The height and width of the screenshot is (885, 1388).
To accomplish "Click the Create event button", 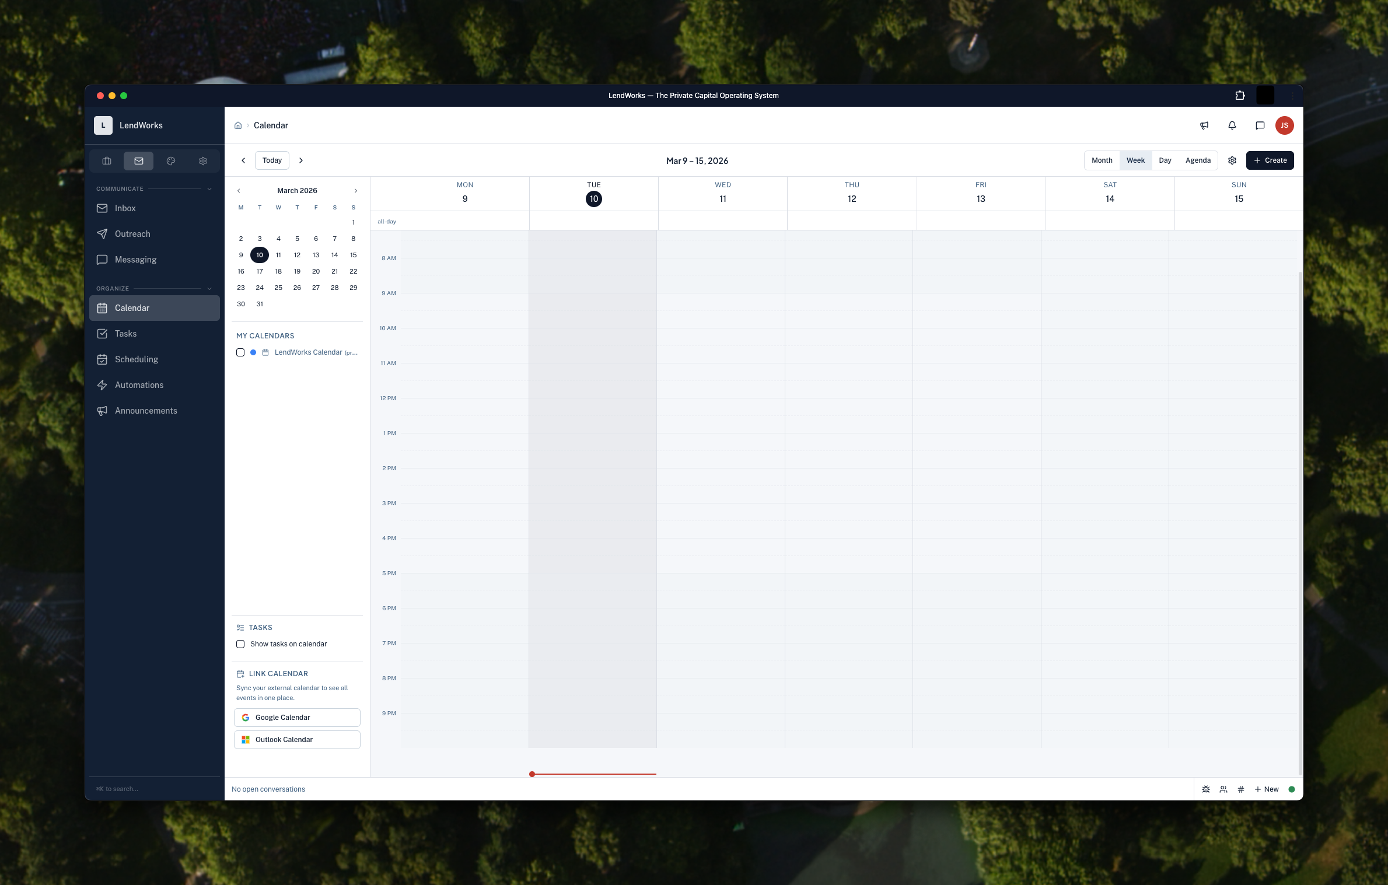I will pyautogui.click(x=1270, y=160).
